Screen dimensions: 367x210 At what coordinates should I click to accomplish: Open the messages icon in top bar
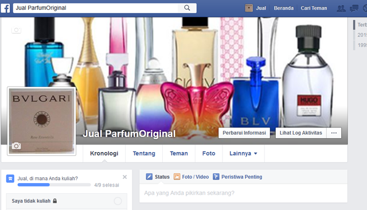pos(354,9)
